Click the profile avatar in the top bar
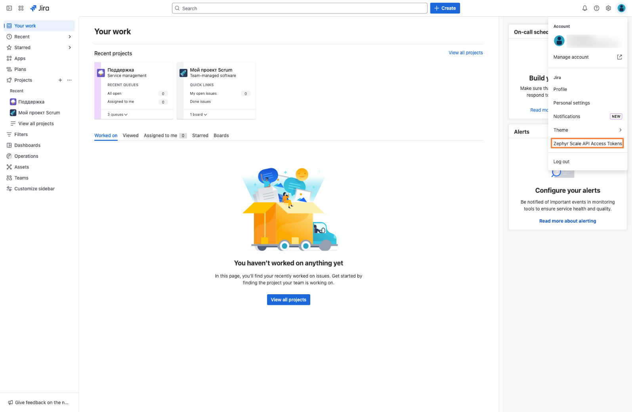 point(621,8)
